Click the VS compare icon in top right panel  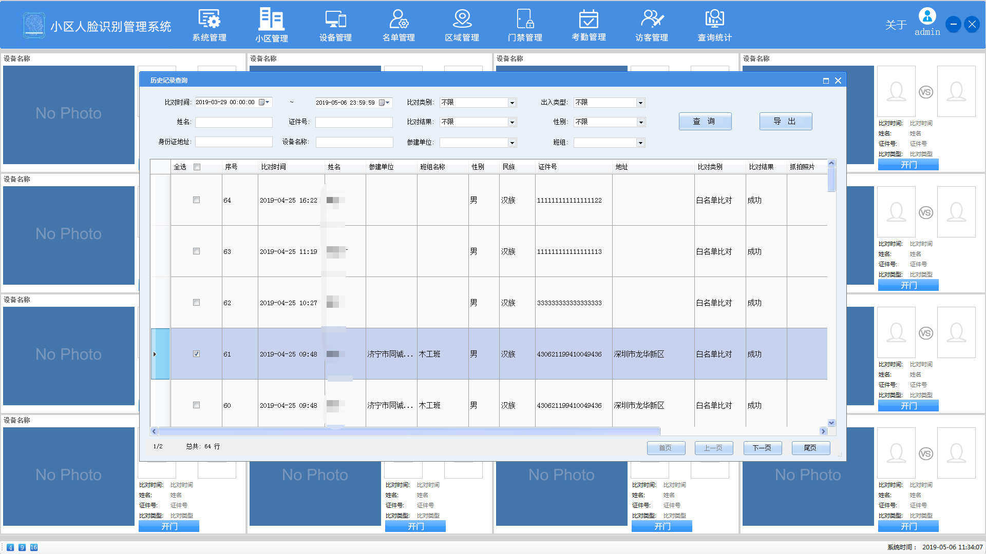[x=925, y=92]
